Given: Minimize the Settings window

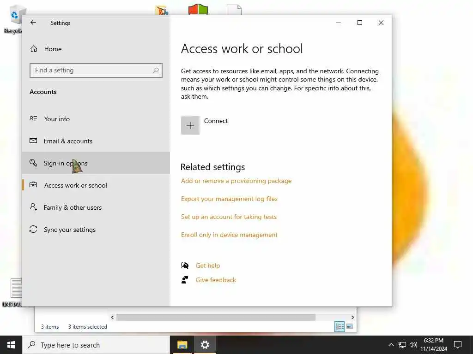Looking at the screenshot, I should tap(339, 23).
